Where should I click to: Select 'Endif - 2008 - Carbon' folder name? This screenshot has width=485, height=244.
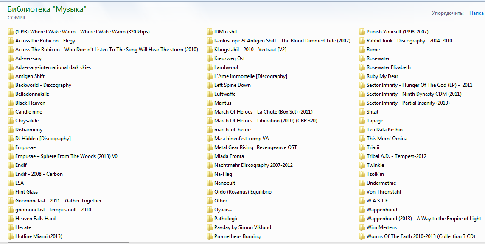pos(39,174)
